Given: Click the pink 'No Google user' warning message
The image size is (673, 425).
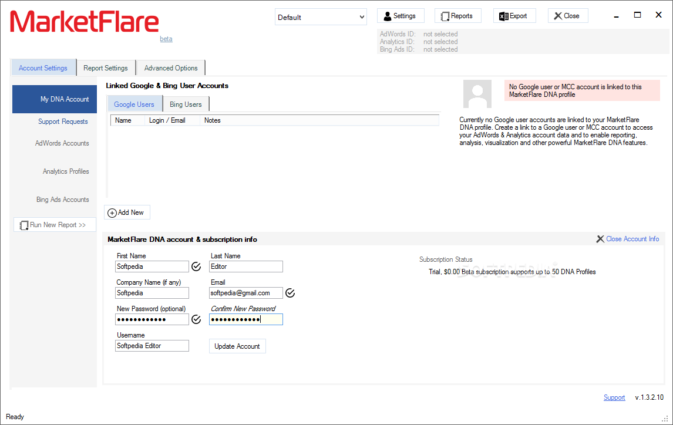Looking at the screenshot, I should click(x=582, y=90).
